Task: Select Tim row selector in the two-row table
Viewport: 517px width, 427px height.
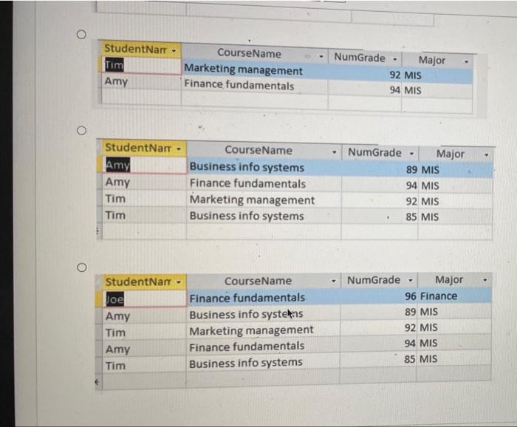Action: click(100, 65)
